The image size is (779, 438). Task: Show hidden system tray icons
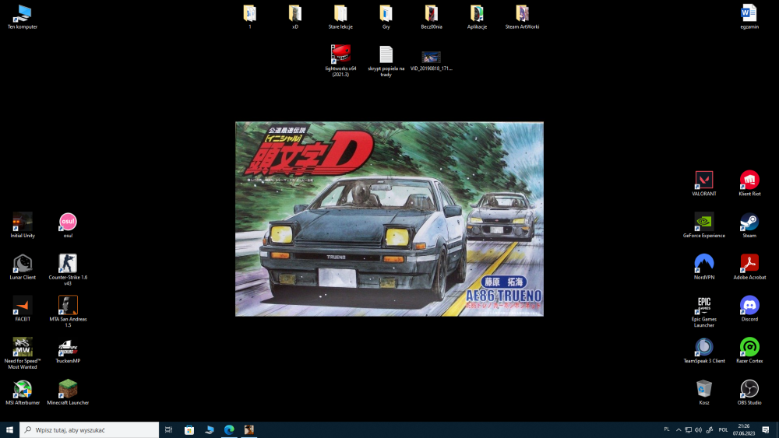pyautogui.click(x=679, y=430)
